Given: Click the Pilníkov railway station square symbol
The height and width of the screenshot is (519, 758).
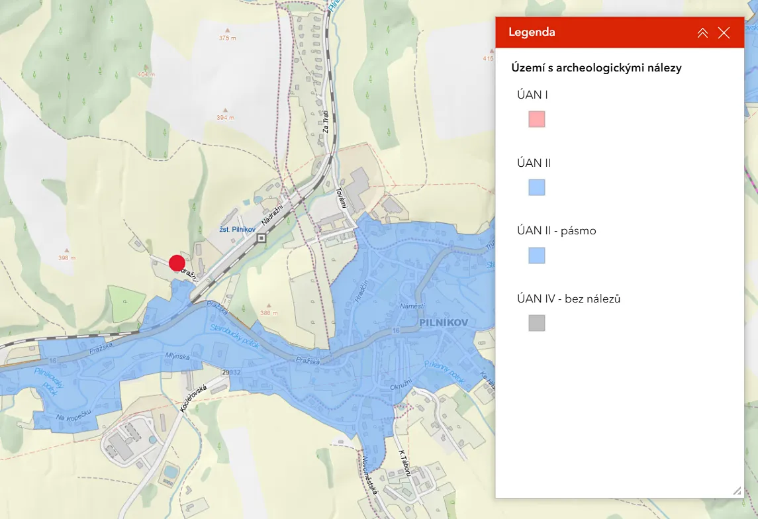Looking at the screenshot, I should [261, 238].
